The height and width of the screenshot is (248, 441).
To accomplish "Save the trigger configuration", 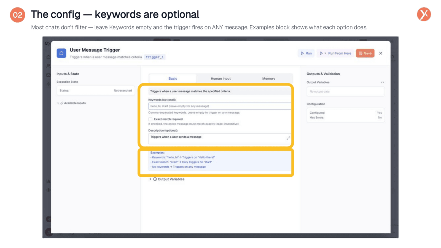I will point(365,53).
